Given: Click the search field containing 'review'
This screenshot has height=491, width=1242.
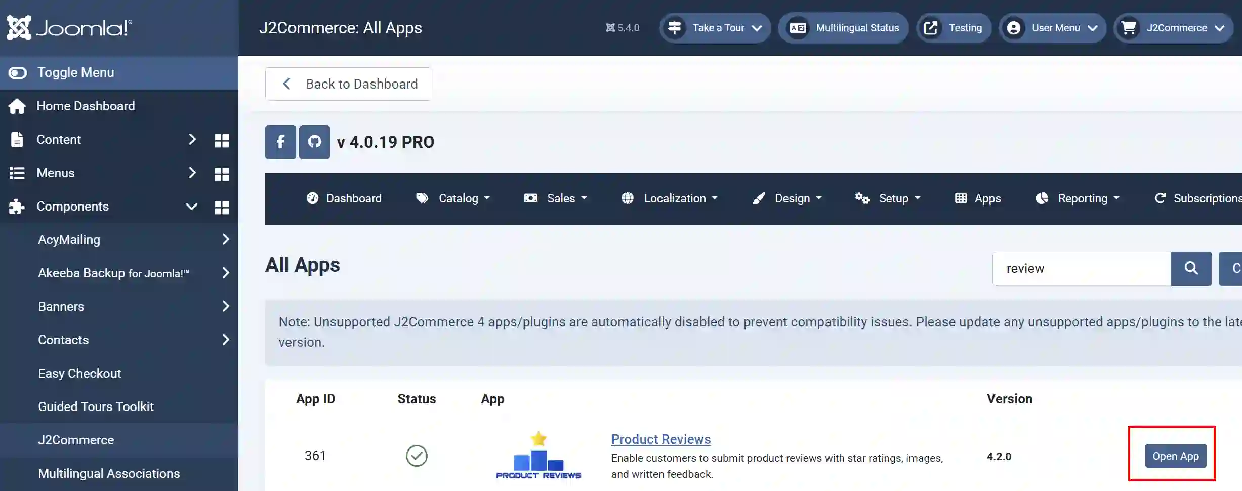Looking at the screenshot, I should pos(1082,269).
